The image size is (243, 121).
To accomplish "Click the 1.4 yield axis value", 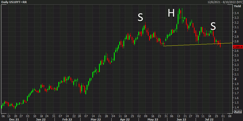I will click(236, 107).
